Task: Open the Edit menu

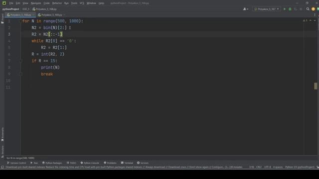Action: (18, 3)
